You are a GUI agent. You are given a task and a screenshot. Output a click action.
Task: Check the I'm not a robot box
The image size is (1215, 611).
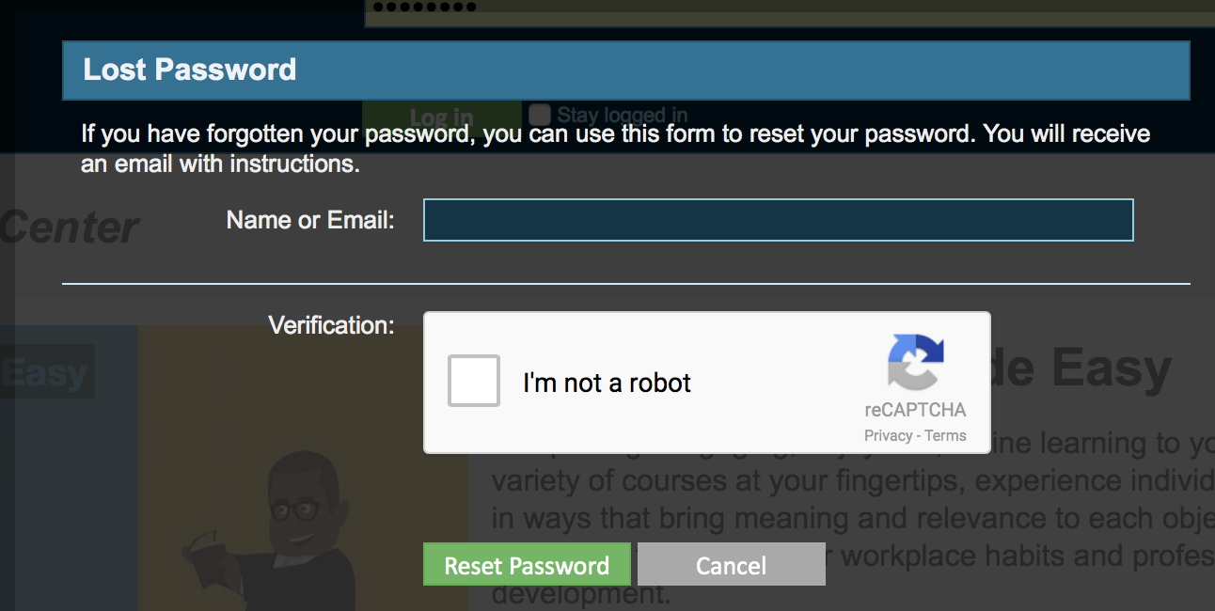click(474, 381)
